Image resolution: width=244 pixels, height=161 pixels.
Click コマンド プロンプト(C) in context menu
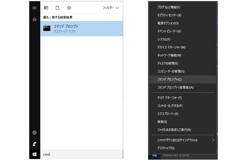pyautogui.click(x=183, y=80)
